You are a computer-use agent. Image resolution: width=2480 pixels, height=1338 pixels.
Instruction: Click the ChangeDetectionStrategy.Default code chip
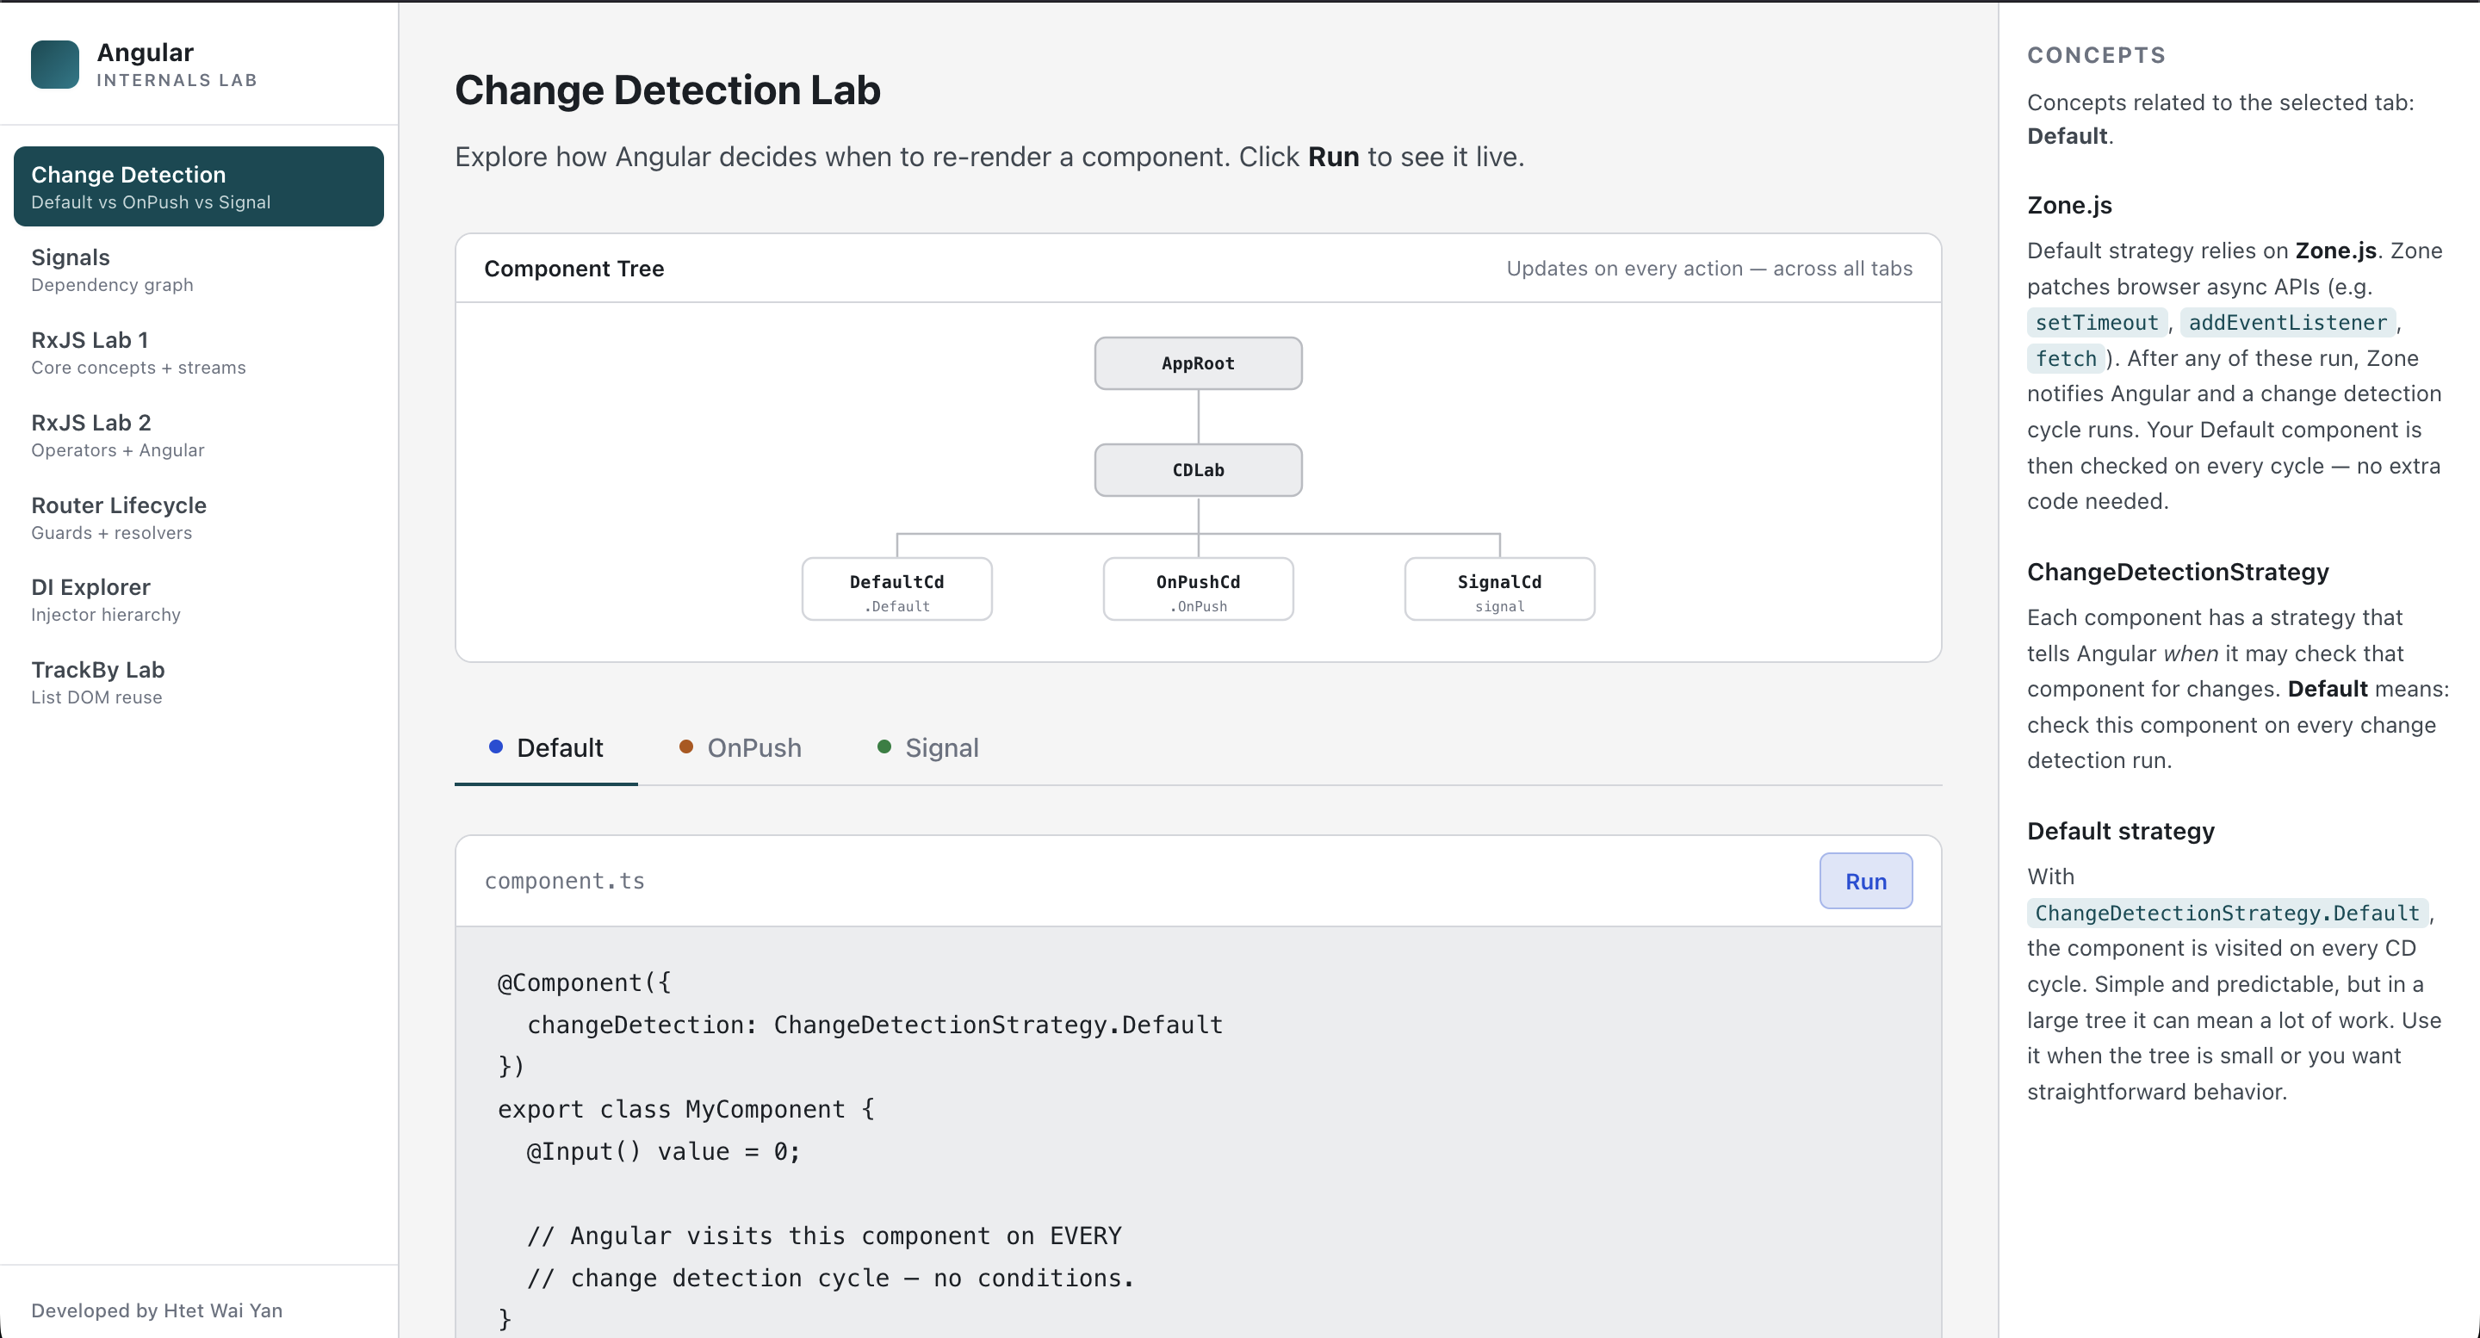tap(2227, 913)
